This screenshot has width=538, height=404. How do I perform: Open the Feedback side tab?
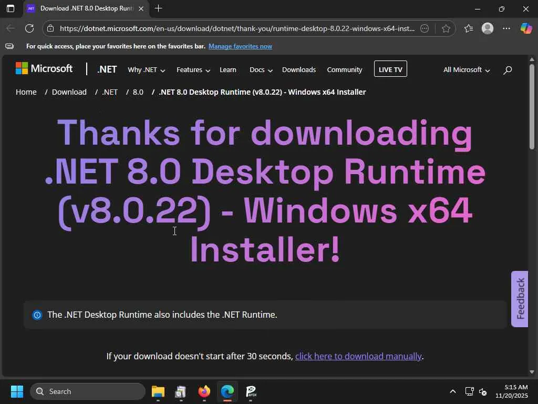pos(520,299)
